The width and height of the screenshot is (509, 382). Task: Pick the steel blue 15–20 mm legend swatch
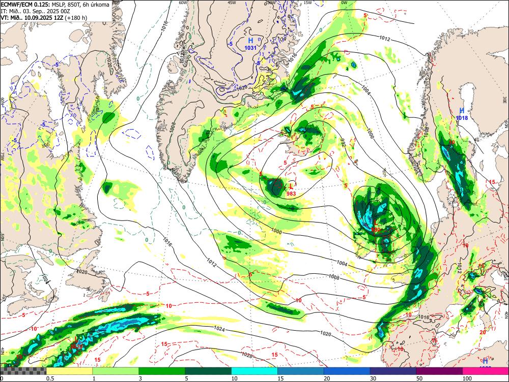[301, 371]
